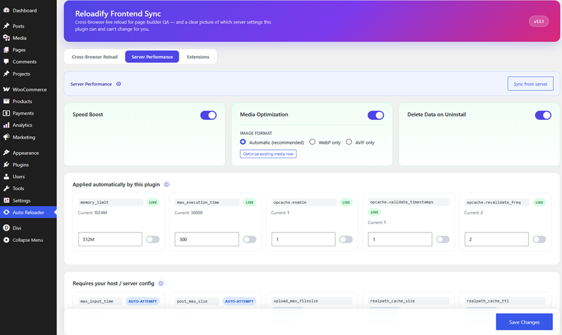Open Posts menu in sidebar
The width and height of the screenshot is (562, 335).
click(28, 26)
